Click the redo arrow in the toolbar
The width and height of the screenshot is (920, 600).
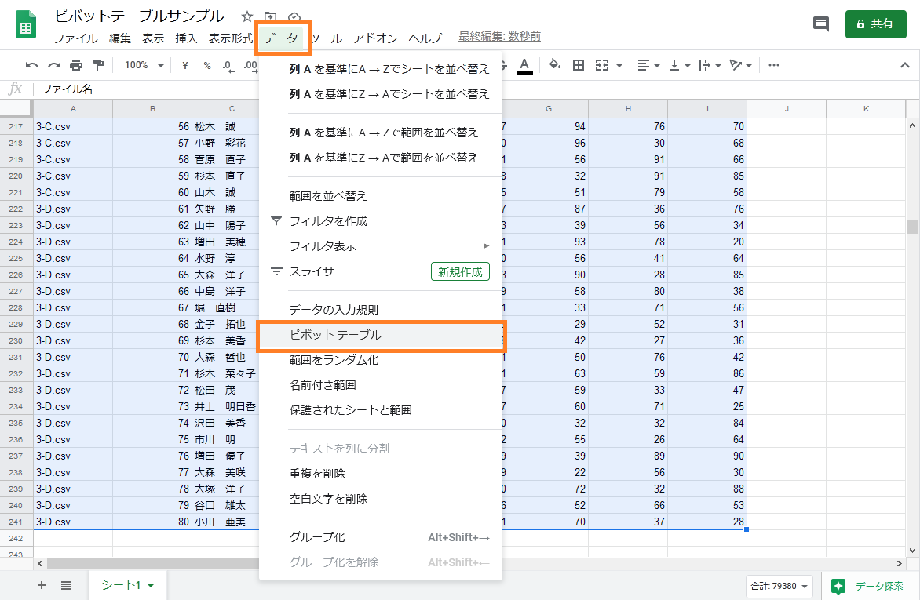[54, 65]
